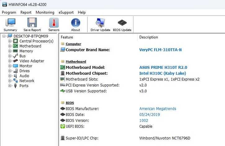This screenshot has width=225, height=146.
Task: Click the Feature column header
Action: point(67,37)
